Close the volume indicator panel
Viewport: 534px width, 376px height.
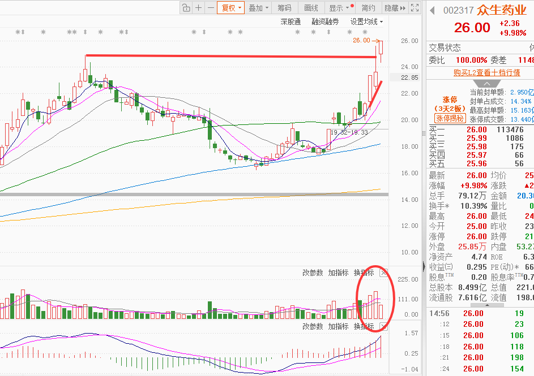point(384,273)
